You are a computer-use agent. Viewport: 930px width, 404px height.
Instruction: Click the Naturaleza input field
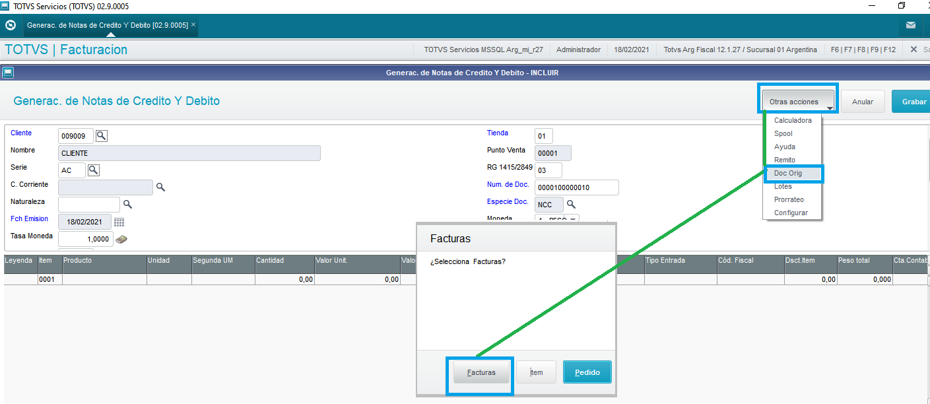pyautogui.click(x=89, y=205)
